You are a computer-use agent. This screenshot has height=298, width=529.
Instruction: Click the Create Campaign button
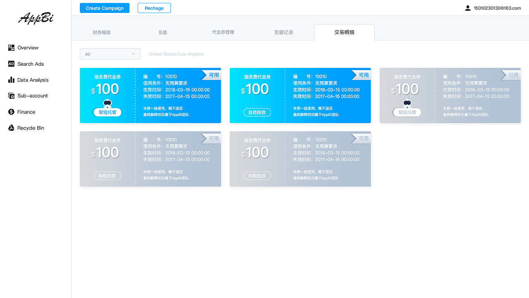[x=105, y=8]
